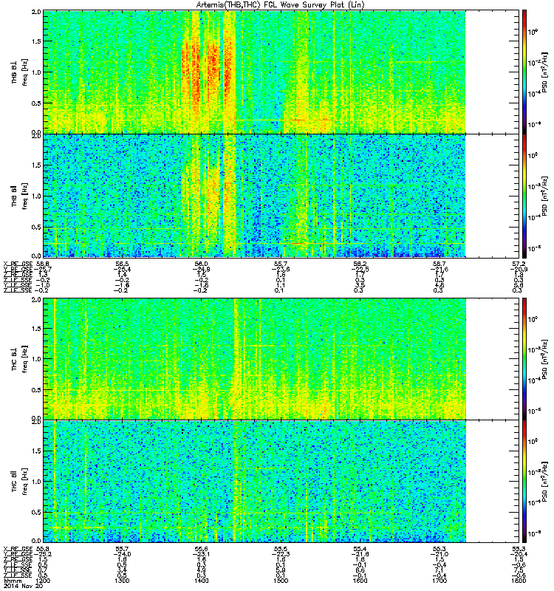Image resolution: width=554 pixels, height=591 pixels.
Task: Click "X_RE_GSE" row label under the THB panels
Action: 18,264
